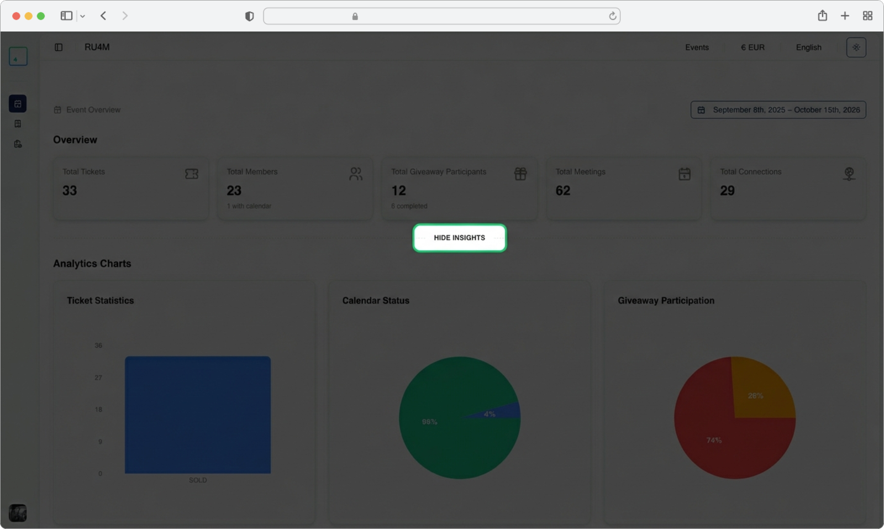Toggle the light/dark theme sun button
This screenshot has height=529, width=884.
click(x=856, y=48)
